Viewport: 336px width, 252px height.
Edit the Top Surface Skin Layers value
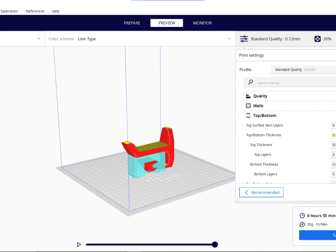click(333, 125)
